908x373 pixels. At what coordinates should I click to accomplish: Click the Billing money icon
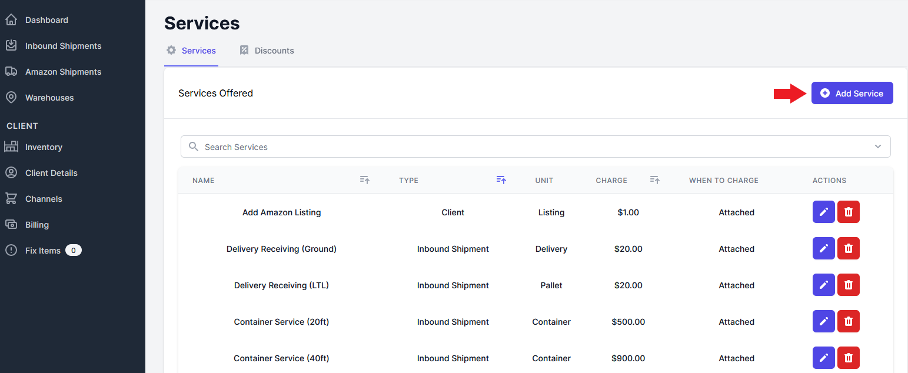11,225
